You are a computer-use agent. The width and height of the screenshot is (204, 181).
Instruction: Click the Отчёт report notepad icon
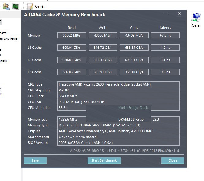coord(30,6)
